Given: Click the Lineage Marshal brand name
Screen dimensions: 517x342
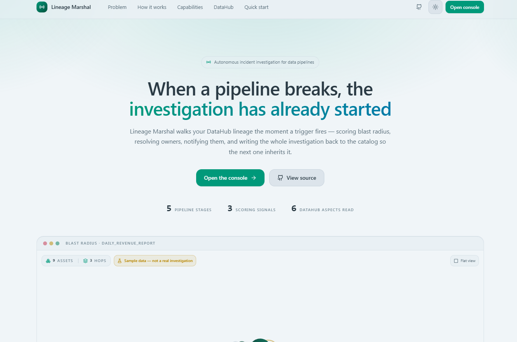Looking at the screenshot, I should (x=71, y=7).
